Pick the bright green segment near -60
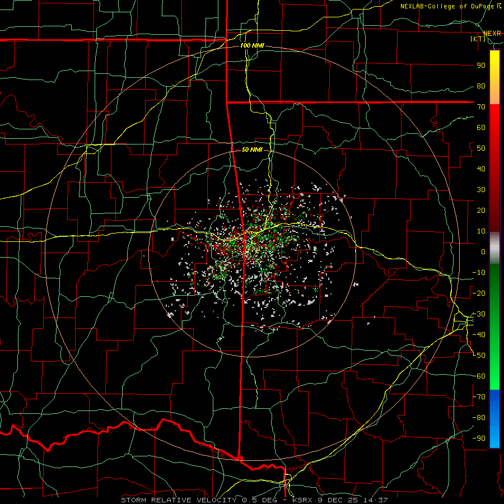Screen dimensions: 504x504 [494, 377]
